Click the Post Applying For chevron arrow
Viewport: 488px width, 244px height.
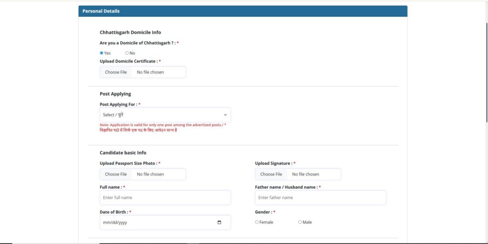pyautogui.click(x=225, y=115)
